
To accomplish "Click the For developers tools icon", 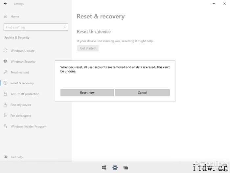I will coord(6,115).
